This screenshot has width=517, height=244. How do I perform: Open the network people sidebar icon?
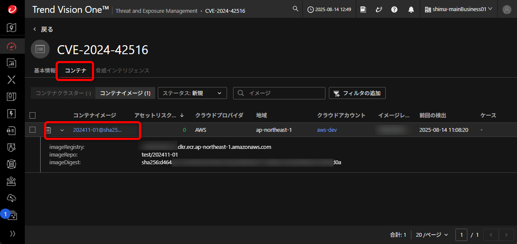point(12,181)
